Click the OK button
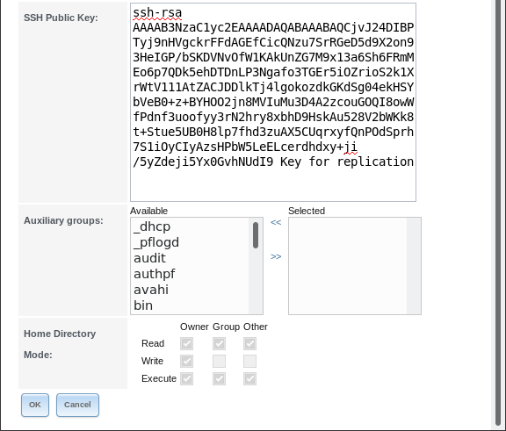506x431 pixels. pos(35,405)
